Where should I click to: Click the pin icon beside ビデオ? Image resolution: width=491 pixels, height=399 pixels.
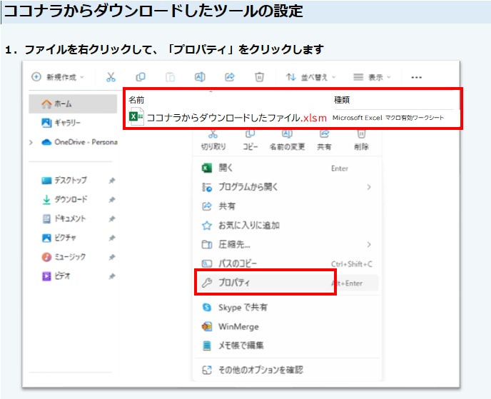click(x=112, y=276)
